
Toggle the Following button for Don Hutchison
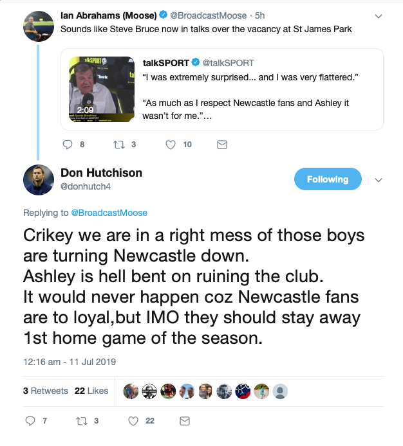pyautogui.click(x=328, y=179)
